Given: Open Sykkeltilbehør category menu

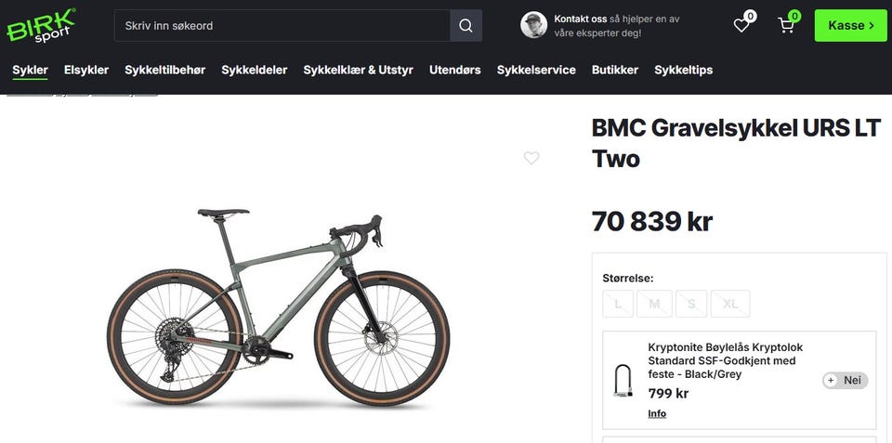Looking at the screenshot, I should pyautogui.click(x=164, y=70).
